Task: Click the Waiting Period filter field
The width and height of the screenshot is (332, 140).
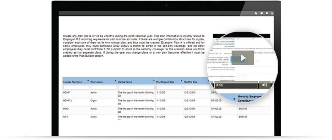Action: pos(136,87)
